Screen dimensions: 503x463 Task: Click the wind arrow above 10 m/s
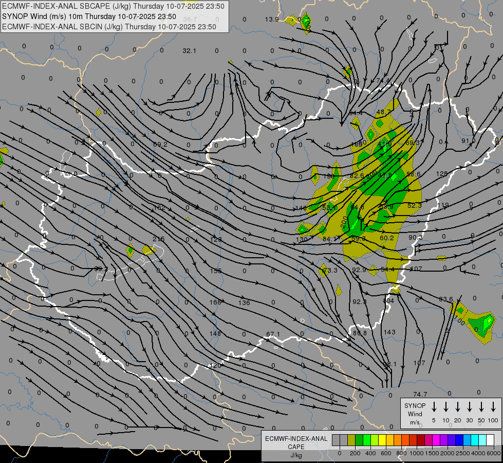[445, 407]
